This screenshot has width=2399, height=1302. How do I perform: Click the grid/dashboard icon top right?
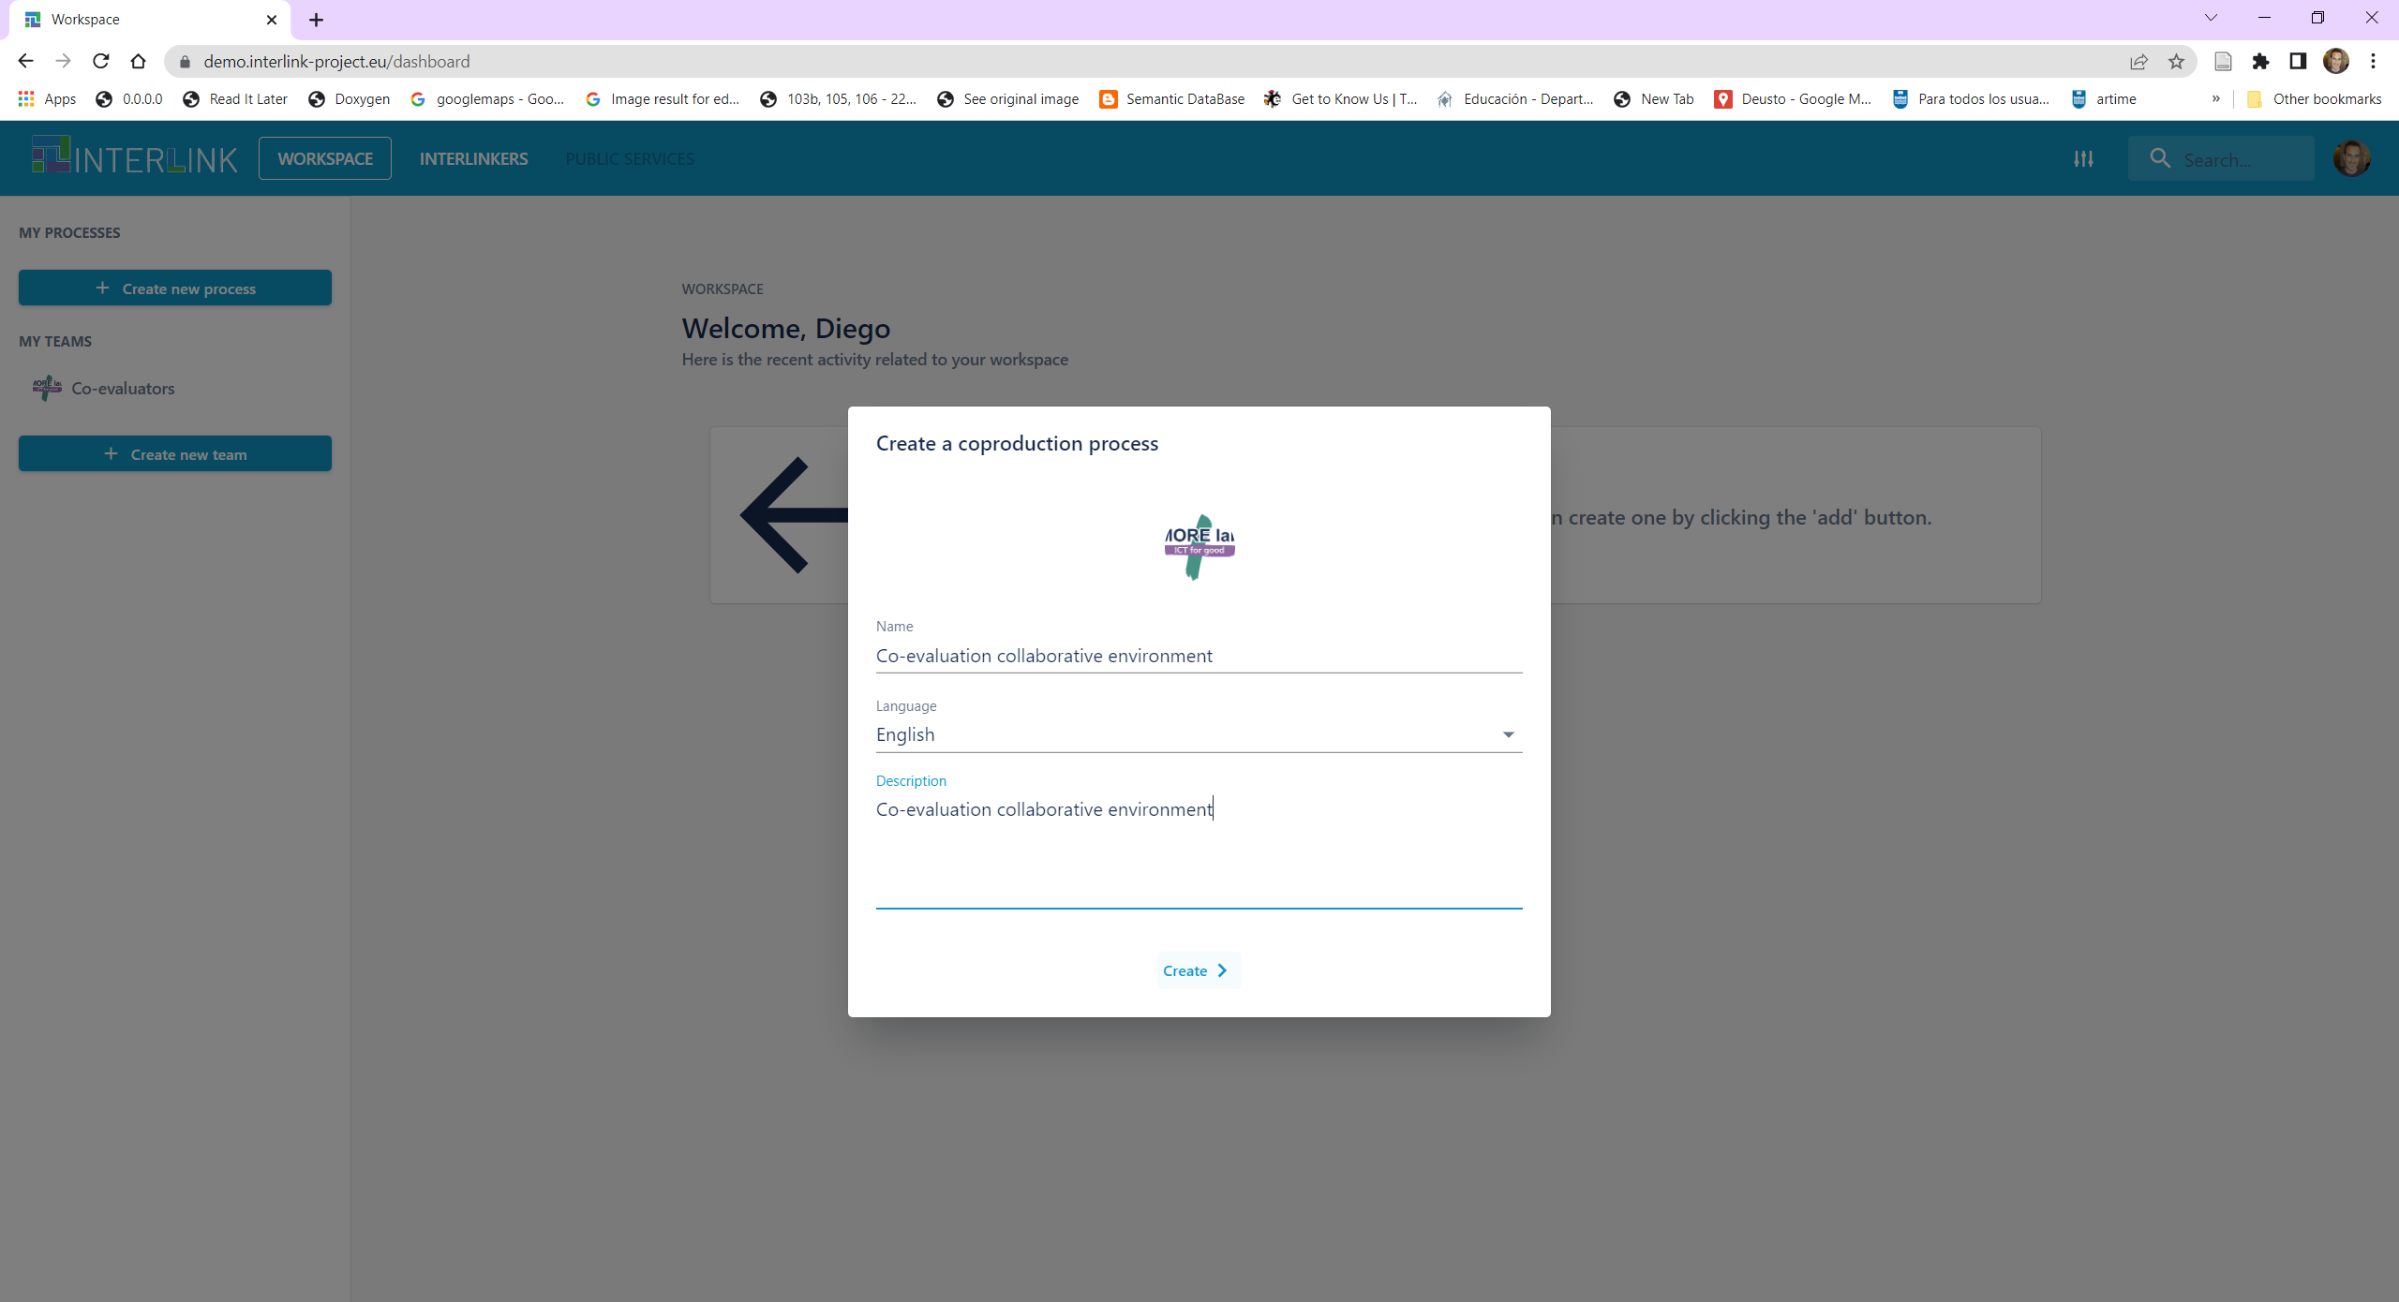2083,157
